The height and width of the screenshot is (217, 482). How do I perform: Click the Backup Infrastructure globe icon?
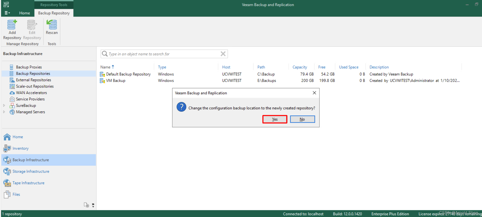coord(7,160)
